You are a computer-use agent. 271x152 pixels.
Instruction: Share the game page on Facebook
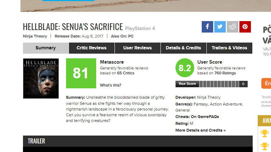(207, 27)
